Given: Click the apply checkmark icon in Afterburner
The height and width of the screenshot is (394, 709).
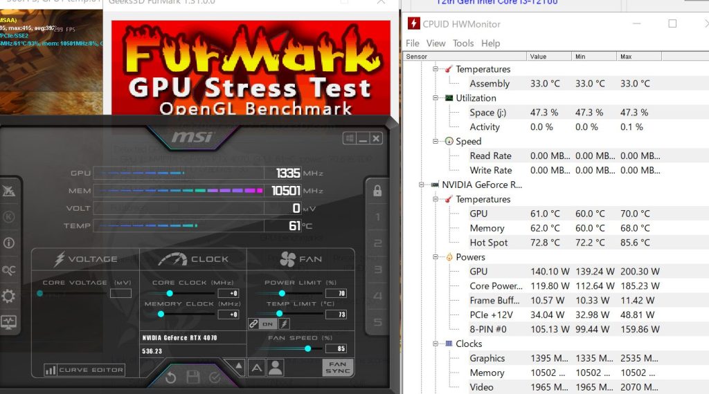Looking at the screenshot, I should click(x=215, y=377).
